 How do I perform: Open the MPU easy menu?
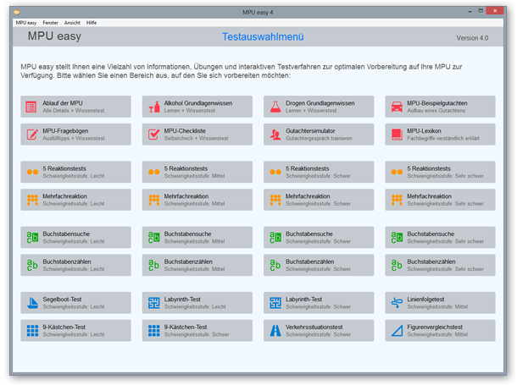click(25, 22)
